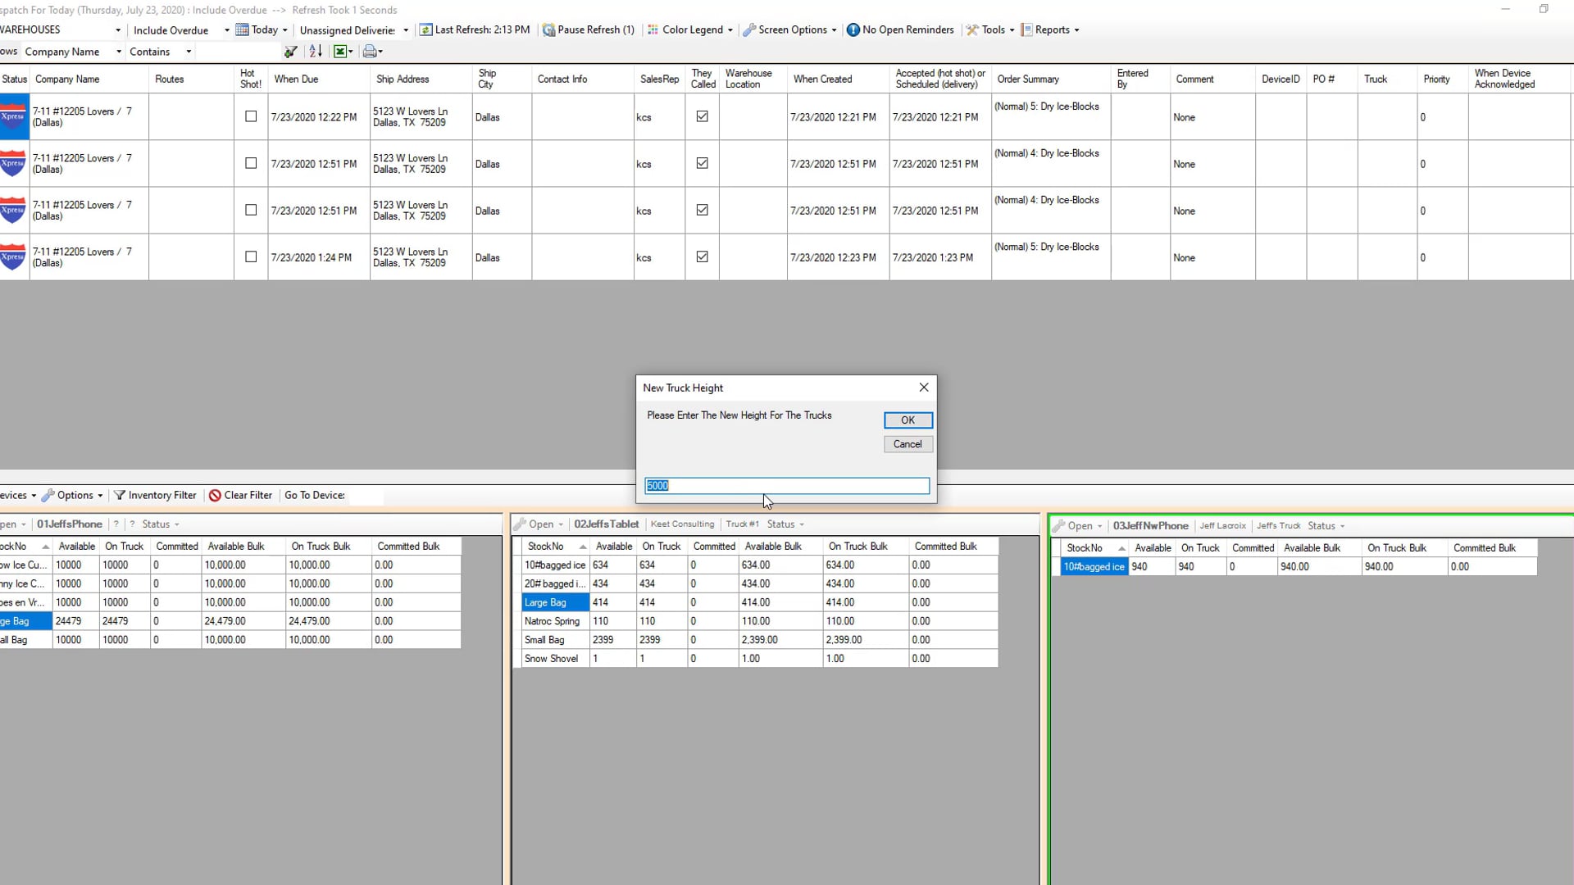Viewport: 1574px width, 885px height.
Task: Open the Contains operator dropdown
Action: (188, 52)
